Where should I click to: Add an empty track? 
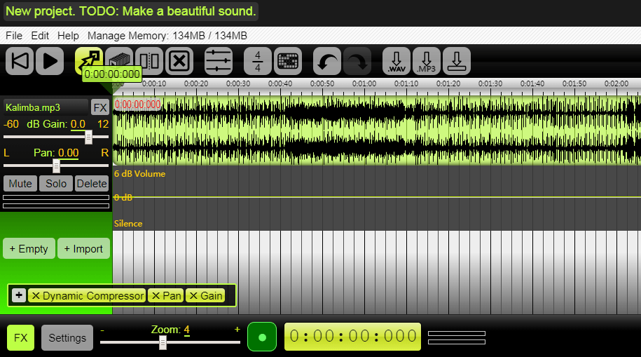[x=29, y=248]
